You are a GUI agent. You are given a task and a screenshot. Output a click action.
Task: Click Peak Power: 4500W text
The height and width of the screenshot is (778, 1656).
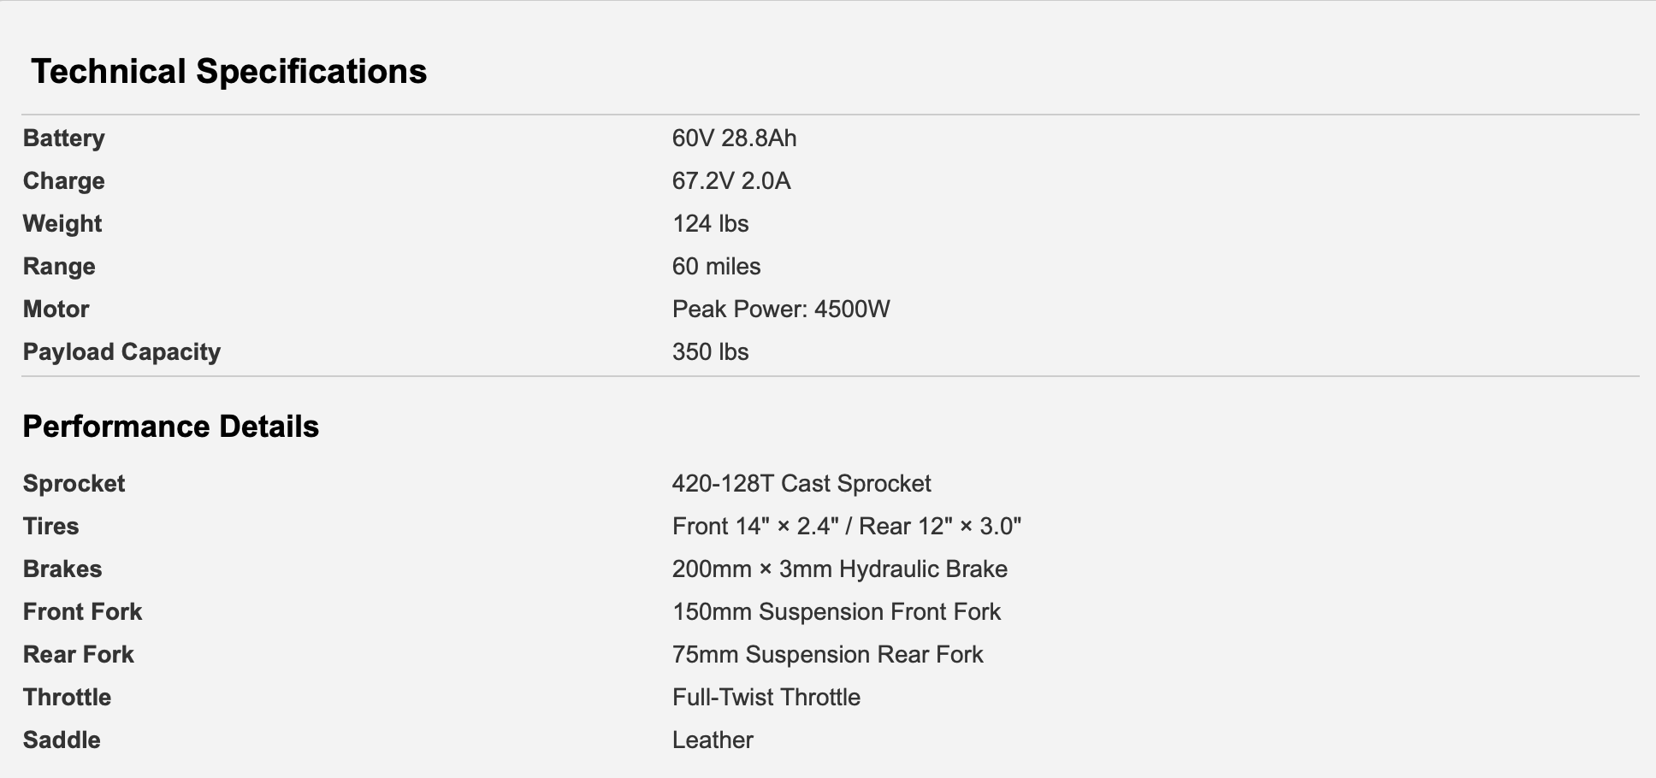point(781,309)
